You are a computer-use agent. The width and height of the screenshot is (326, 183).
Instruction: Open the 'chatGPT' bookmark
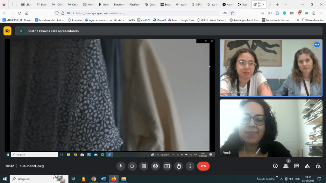(x=144, y=20)
